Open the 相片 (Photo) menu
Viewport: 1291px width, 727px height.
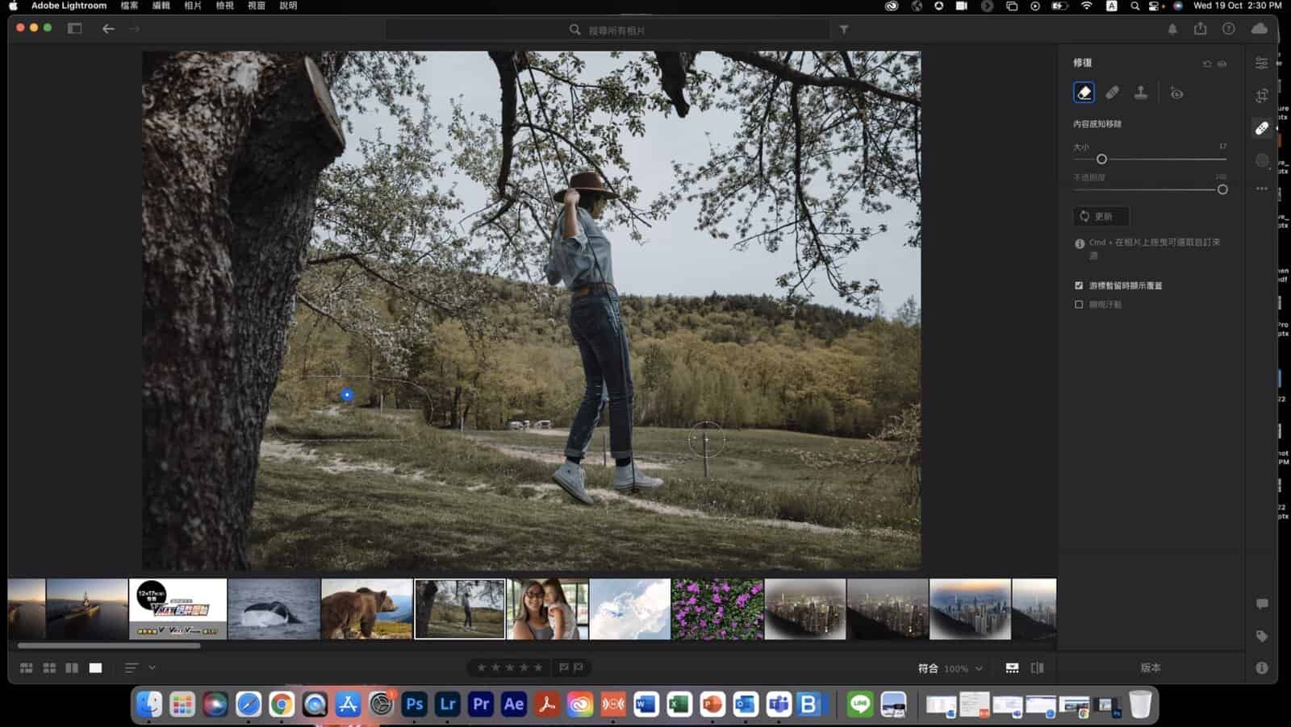tap(193, 6)
